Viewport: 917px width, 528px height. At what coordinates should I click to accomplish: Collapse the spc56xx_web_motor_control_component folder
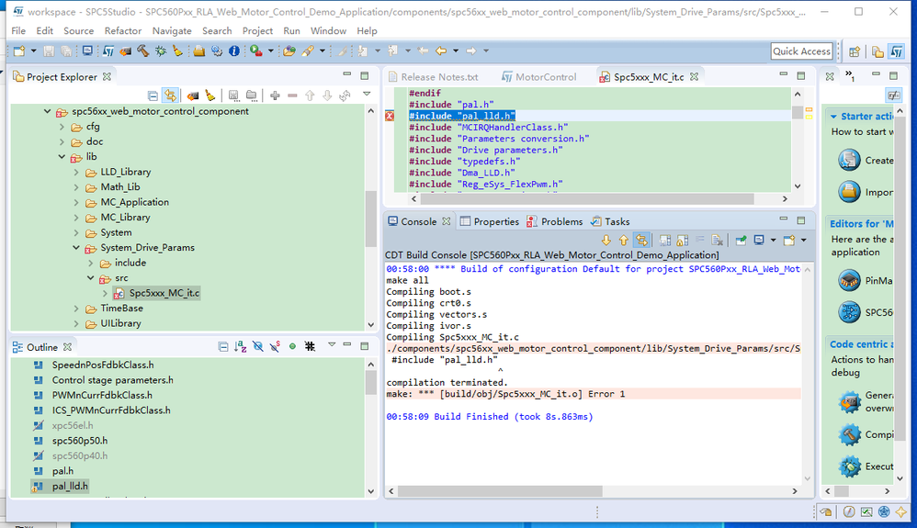48,111
